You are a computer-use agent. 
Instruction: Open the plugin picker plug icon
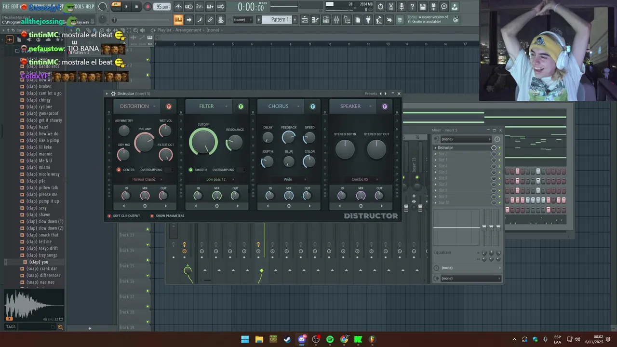coord(368,20)
